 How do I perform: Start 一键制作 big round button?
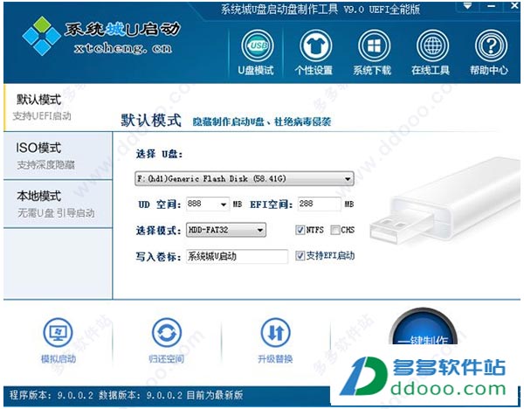[x=424, y=327]
